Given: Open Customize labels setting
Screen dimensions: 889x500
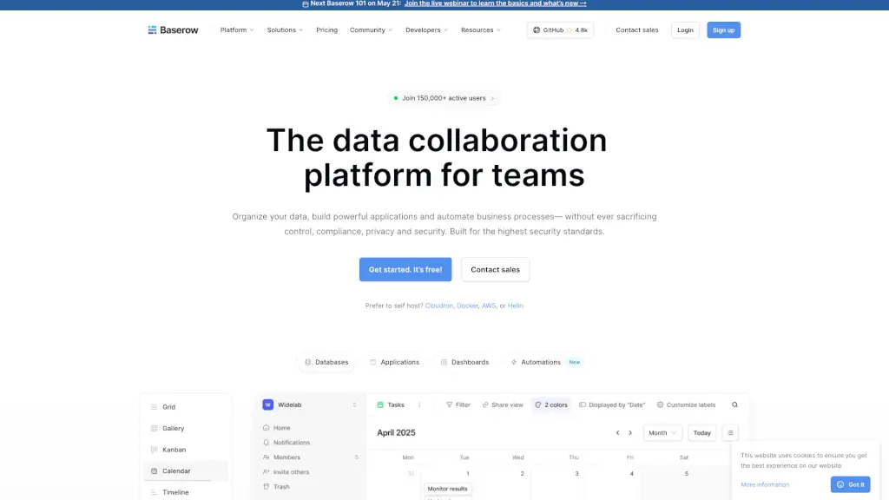Looking at the screenshot, I should [x=686, y=405].
